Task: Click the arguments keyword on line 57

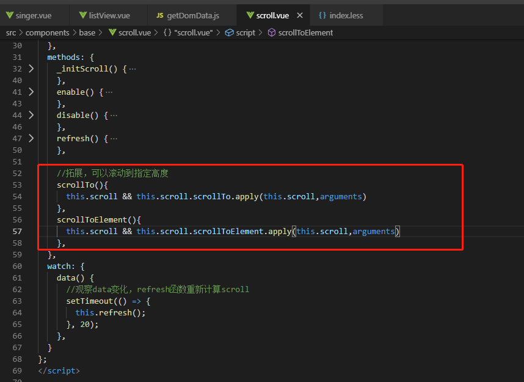Action: click(x=374, y=232)
